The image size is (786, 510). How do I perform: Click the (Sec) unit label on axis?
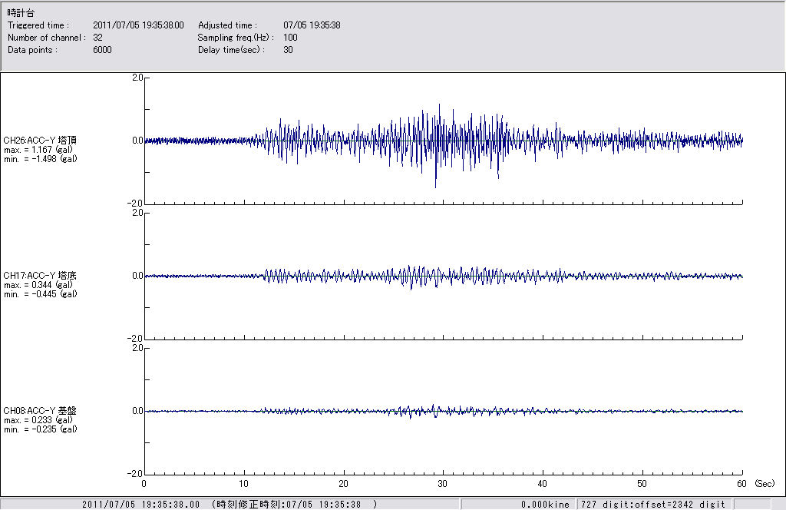[x=764, y=484]
